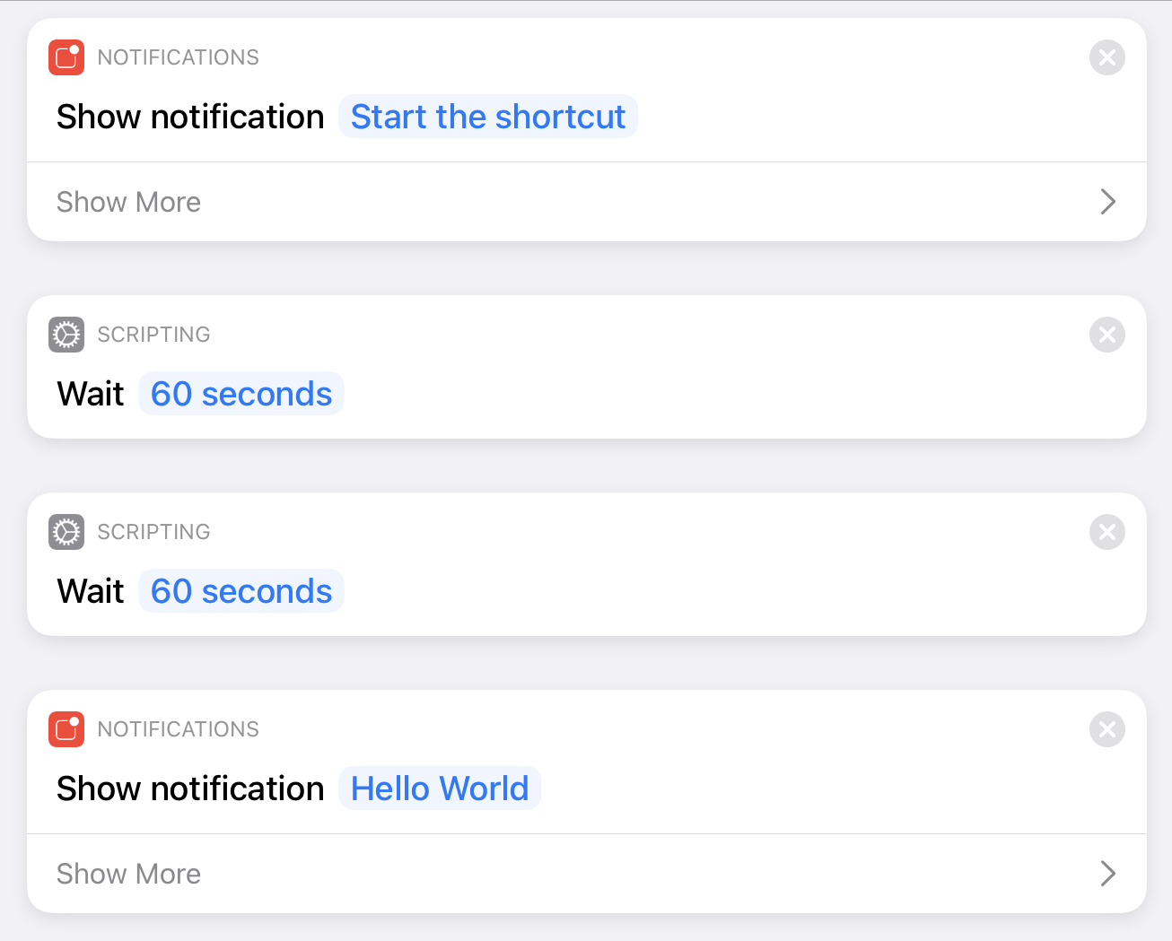Image resolution: width=1172 pixels, height=941 pixels.
Task: Click the Scripting gear icon on the upper Wait action
Action: pos(66,335)
